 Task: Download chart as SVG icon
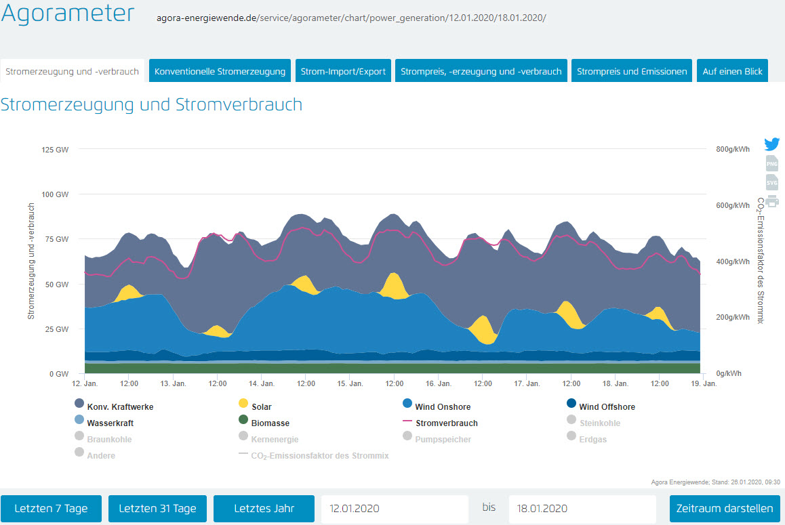click(771, 182)
